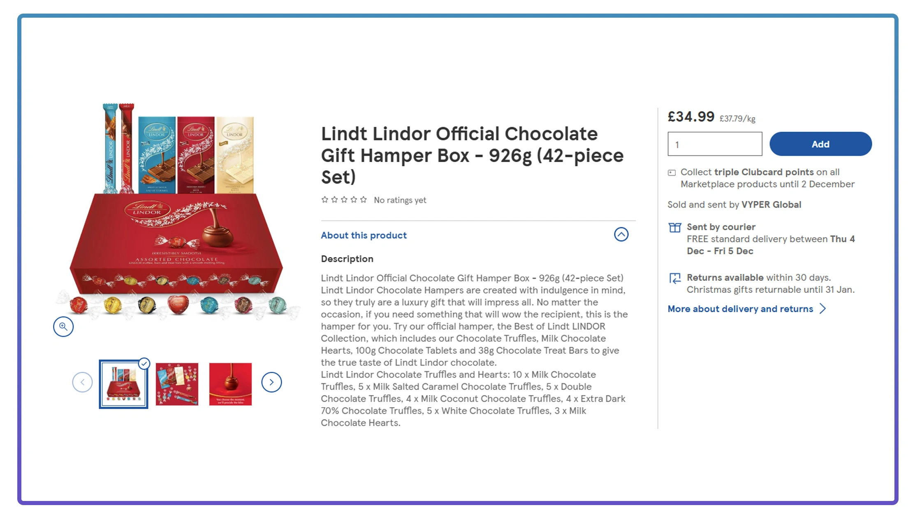915x517 pixels.
Task: Click the courier delivery parcel icon
Action: [x=675, y=227]
